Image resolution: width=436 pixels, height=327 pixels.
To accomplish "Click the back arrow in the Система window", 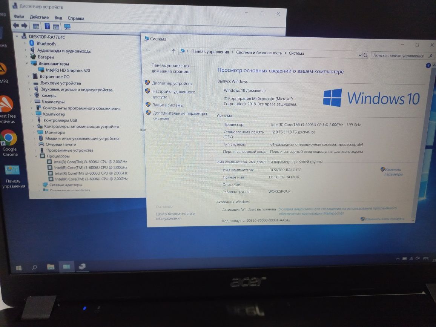I will (x=147, y=50).
